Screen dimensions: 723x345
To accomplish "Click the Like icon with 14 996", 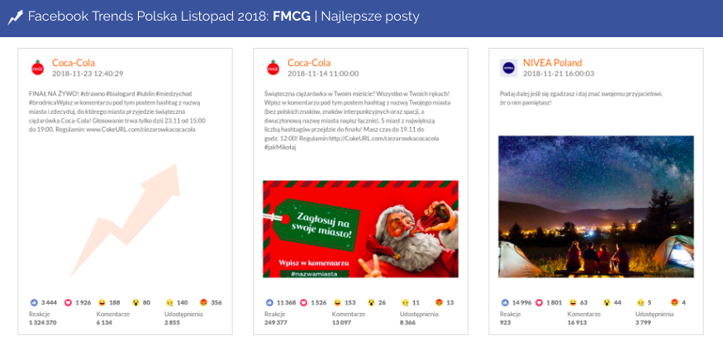I will coord(506,303).
